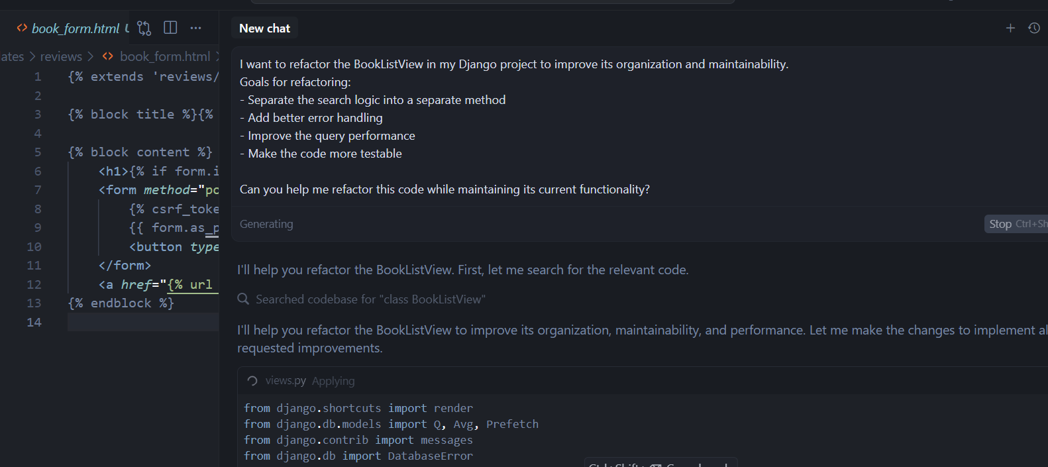This screenshot has height=467, width=1048.
Task: Open the book_form.html breadcrumb dropdown
Action: click(x=165, y=57)
